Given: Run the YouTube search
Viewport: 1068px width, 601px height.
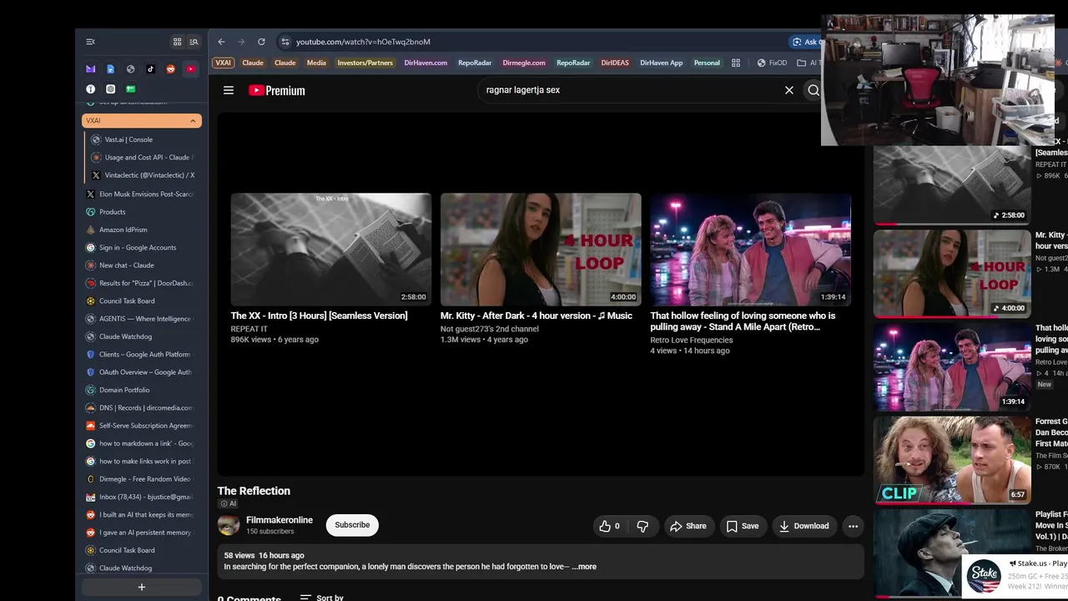Looking at the screenshot, I should tap(814, 90).
